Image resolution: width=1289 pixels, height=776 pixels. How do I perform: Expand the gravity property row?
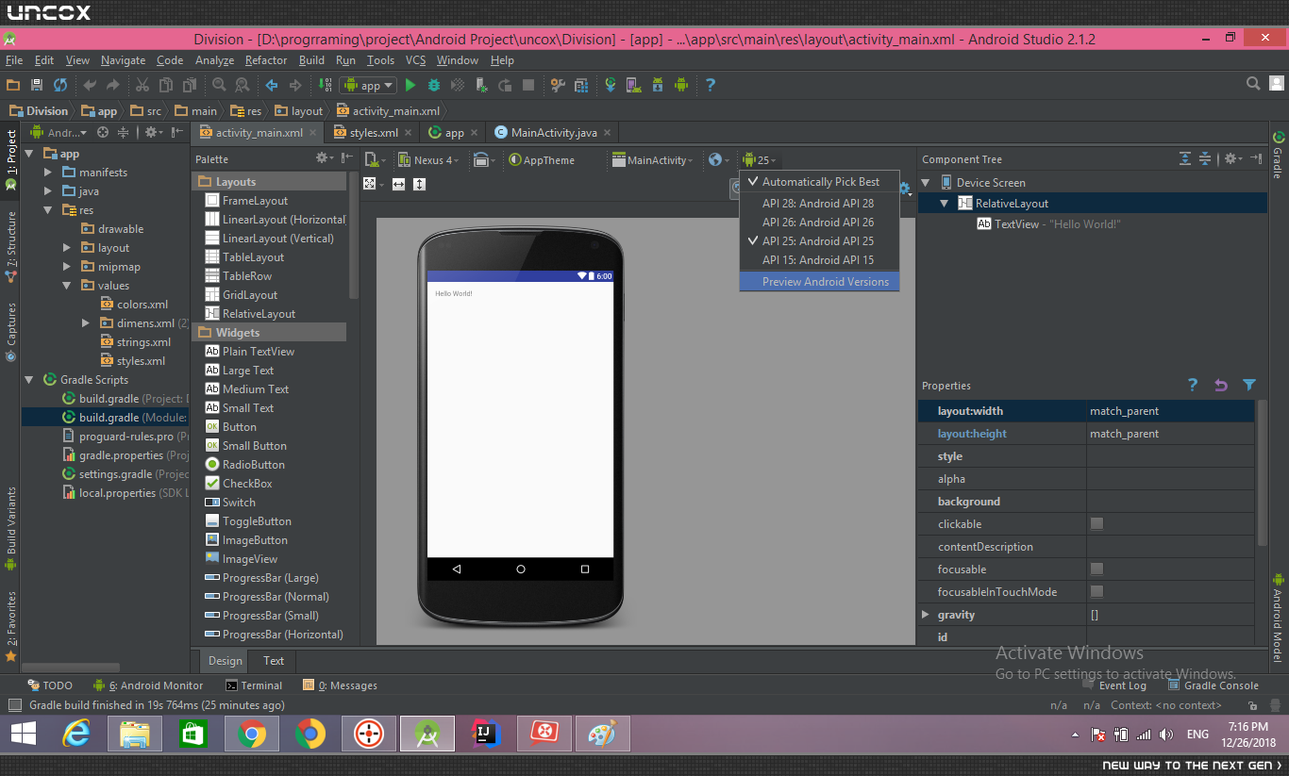click(x=926, y=615)
